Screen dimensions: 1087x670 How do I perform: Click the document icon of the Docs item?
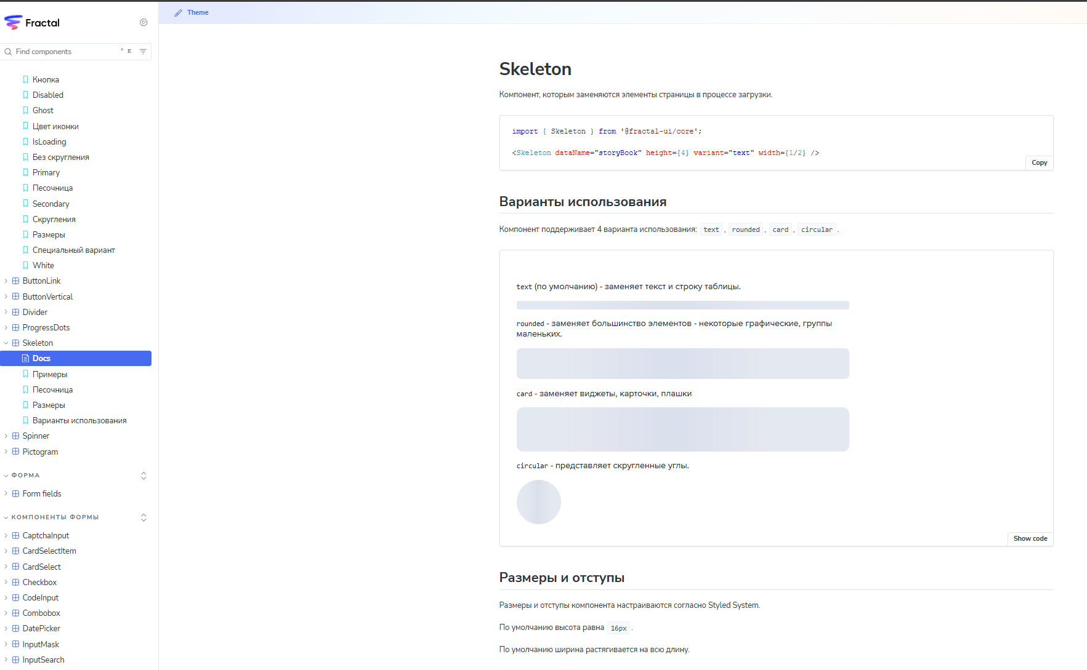(25, 358)
